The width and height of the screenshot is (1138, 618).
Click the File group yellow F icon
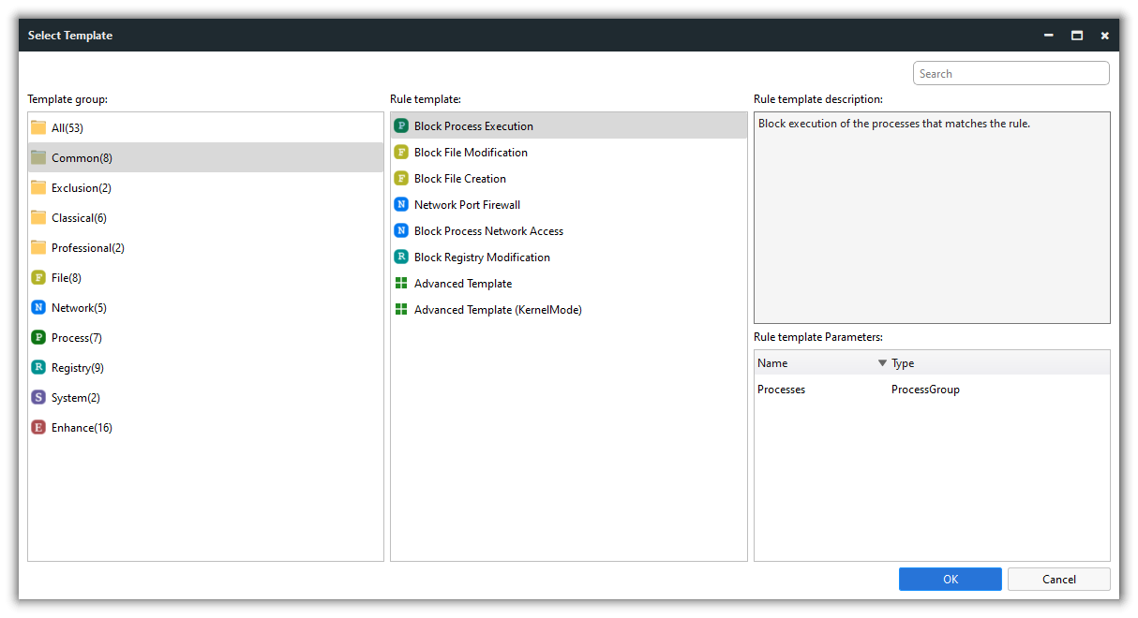tap(38, 278)
